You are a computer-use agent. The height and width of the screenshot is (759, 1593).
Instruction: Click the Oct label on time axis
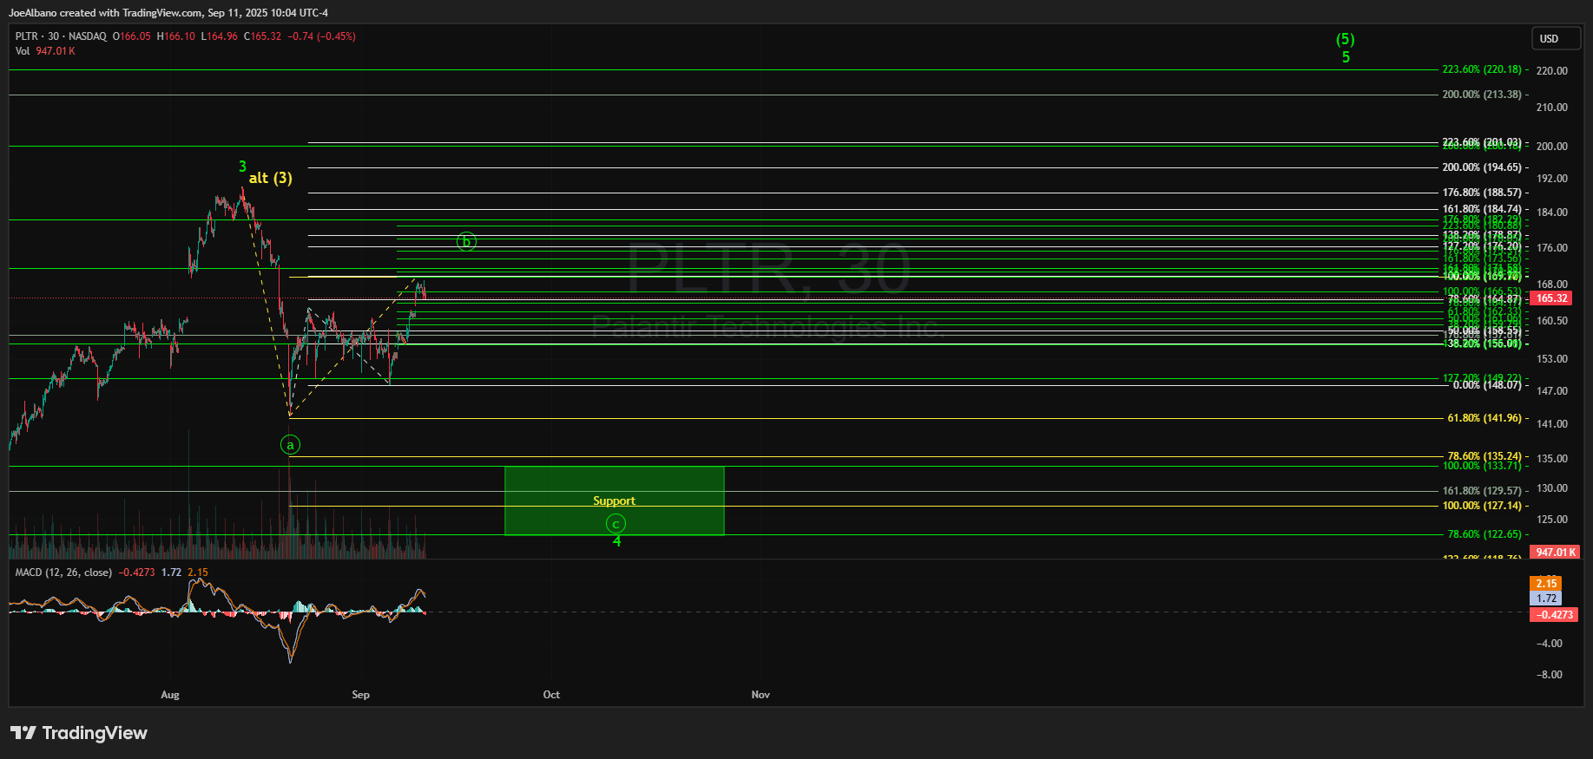coord(551,695)
